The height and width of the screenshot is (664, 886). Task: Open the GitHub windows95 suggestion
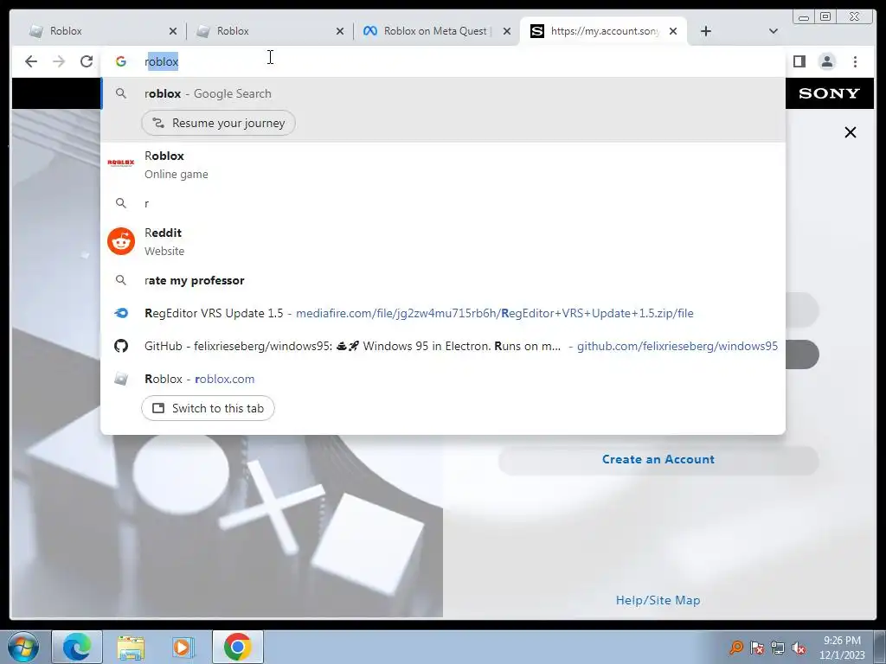click(x=442, y=346)
